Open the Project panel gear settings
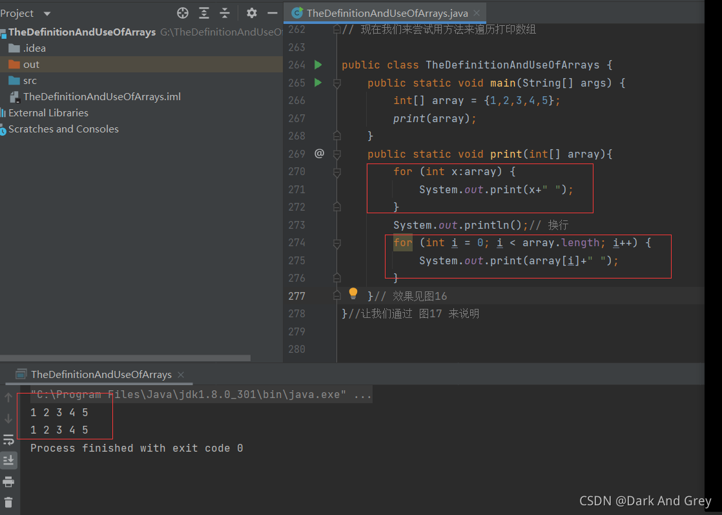Image resolution: width=722 pixels, height=515 pixels. click(251, 13)
